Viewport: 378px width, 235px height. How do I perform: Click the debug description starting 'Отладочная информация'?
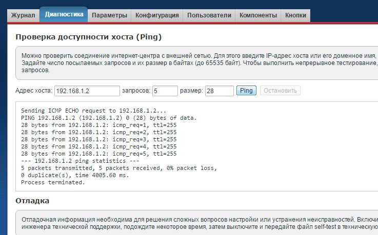pyautogui.click(x=200, y=223)
